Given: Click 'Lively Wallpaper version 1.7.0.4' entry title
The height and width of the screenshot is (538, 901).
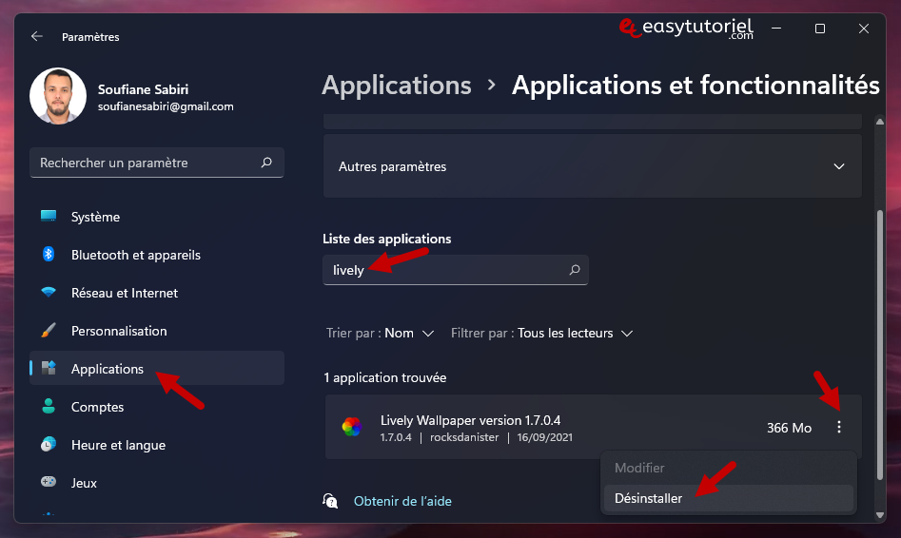Looking at the screenshot, I should [470, 420].
